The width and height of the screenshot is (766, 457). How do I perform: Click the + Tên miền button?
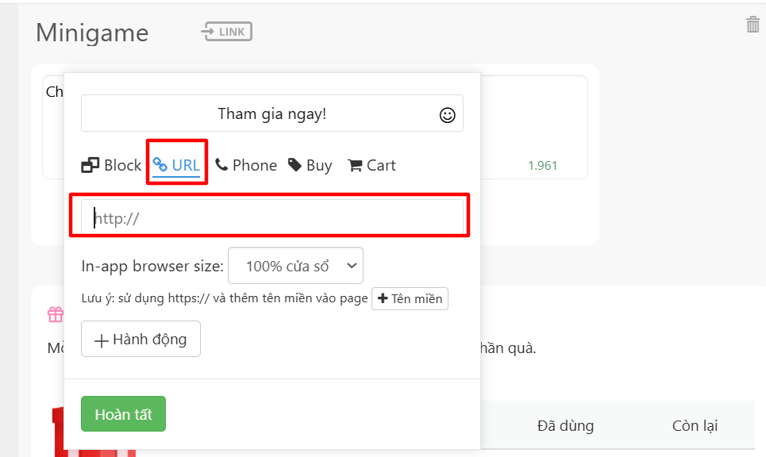pos(410,298)
